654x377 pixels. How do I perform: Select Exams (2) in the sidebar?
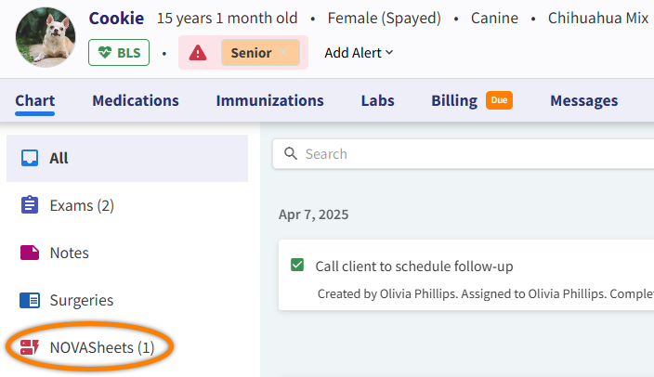point(82,205)
